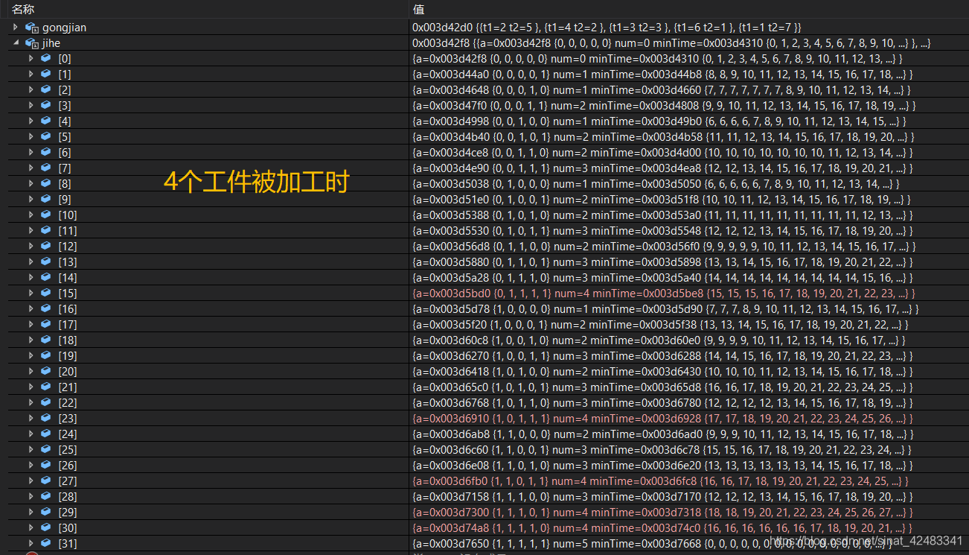Click the cube icon of element [13]

point(45,261)
